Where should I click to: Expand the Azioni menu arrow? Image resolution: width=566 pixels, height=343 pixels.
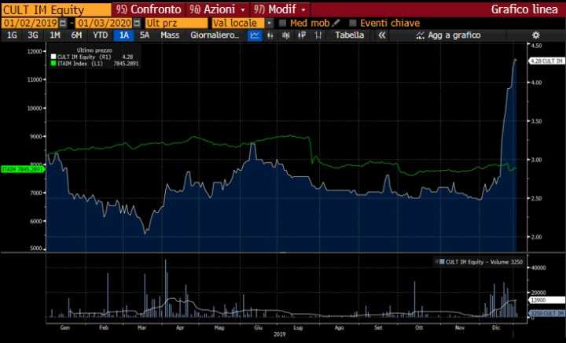click(x=243, y=9)
